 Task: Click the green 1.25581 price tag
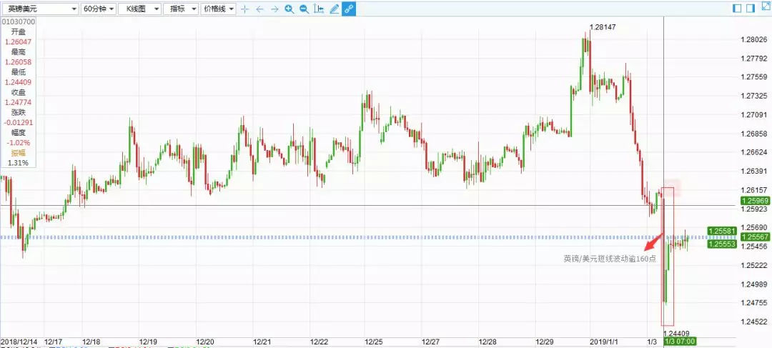pos(721,230)
